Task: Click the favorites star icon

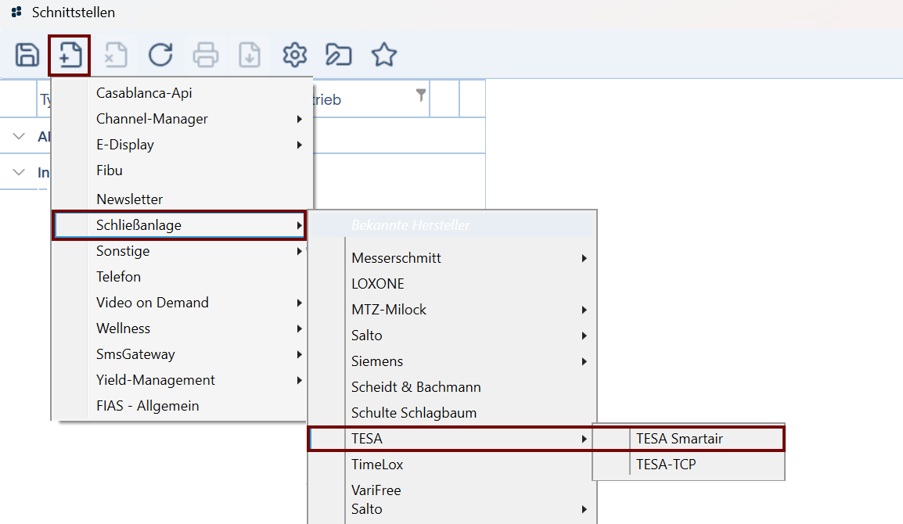Action: coord(383,56)
